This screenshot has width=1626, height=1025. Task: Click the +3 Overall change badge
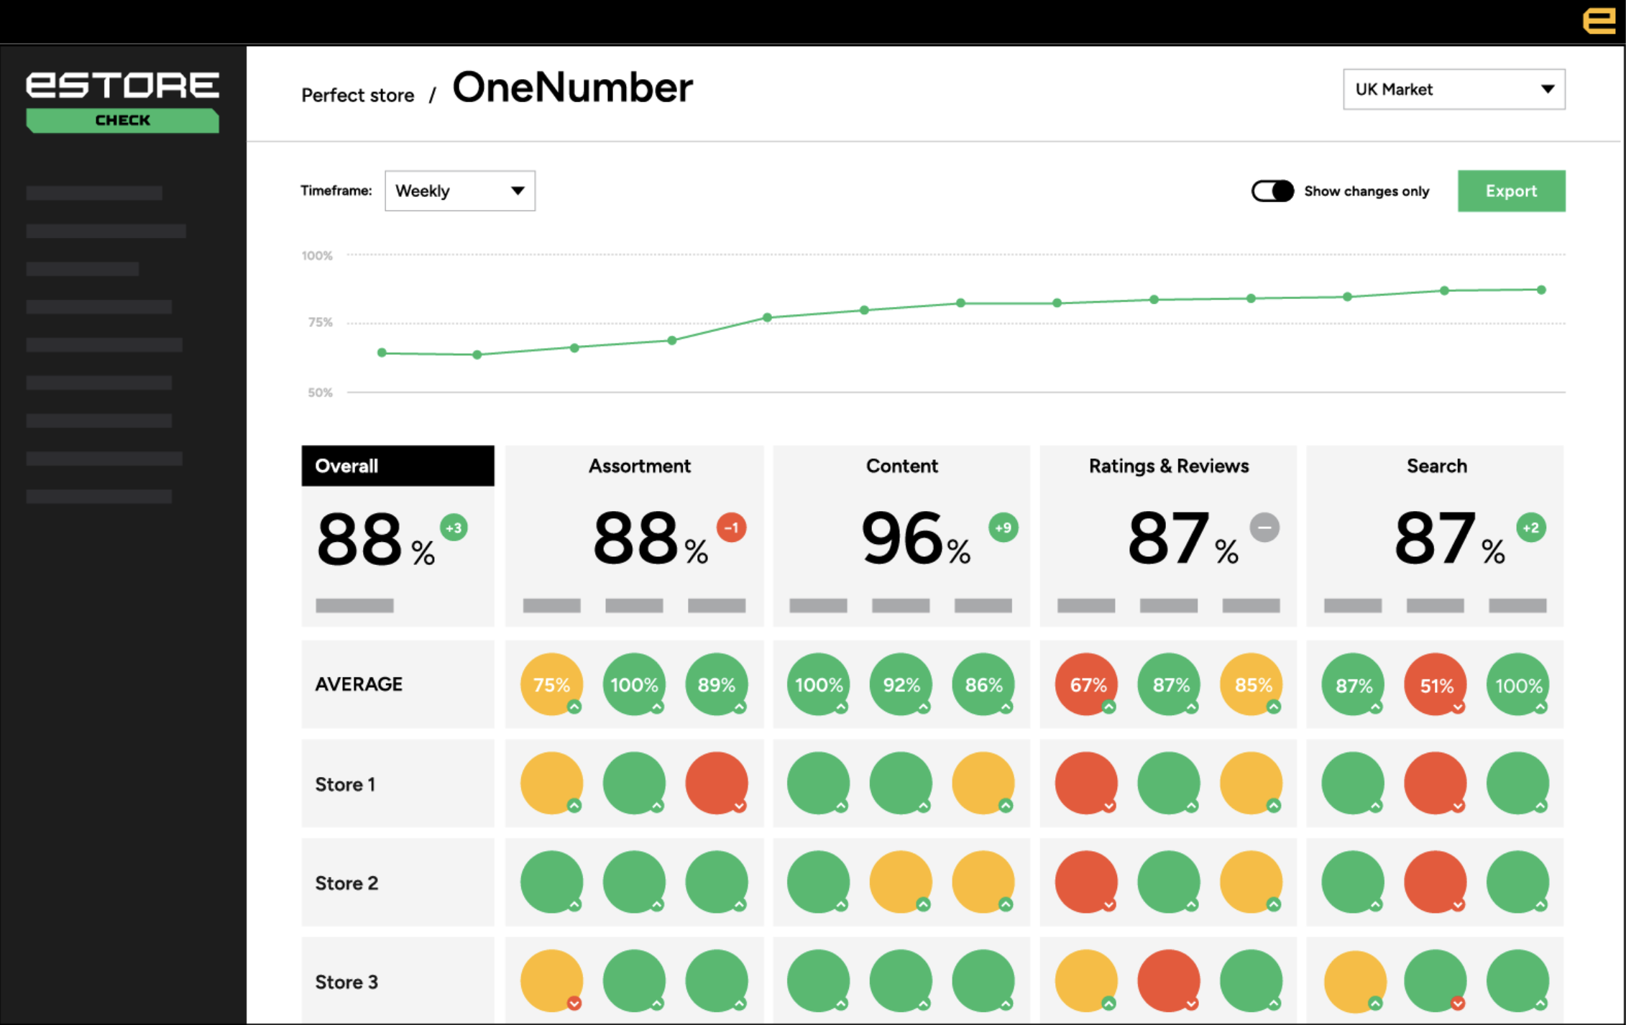[454, 528]
